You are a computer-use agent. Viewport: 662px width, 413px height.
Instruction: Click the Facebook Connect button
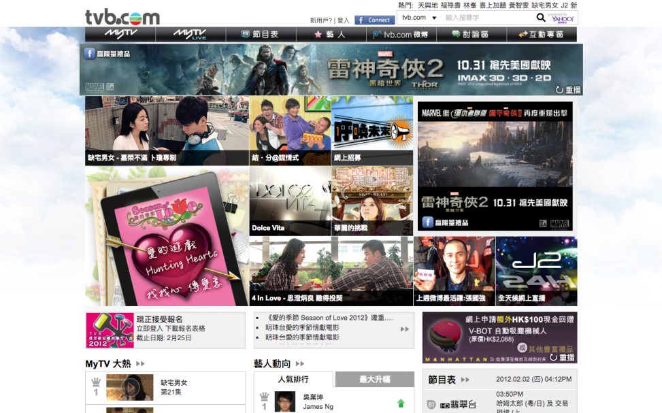point(374,20)
